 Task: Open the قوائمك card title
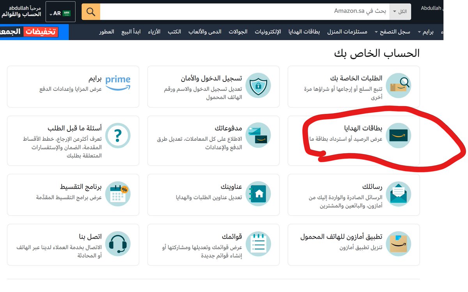(x=232, y=237)
